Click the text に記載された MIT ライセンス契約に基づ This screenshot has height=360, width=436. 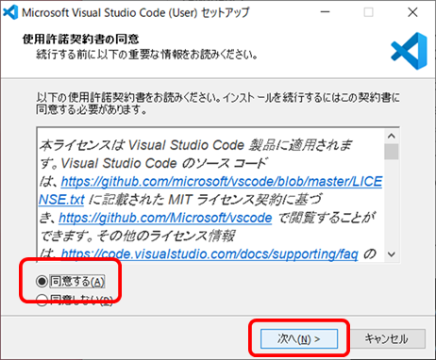(205, 200)
